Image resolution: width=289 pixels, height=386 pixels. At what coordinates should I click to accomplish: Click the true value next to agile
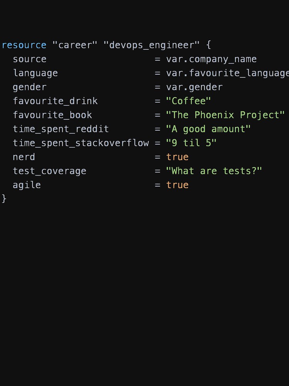[x=177, y=185]
